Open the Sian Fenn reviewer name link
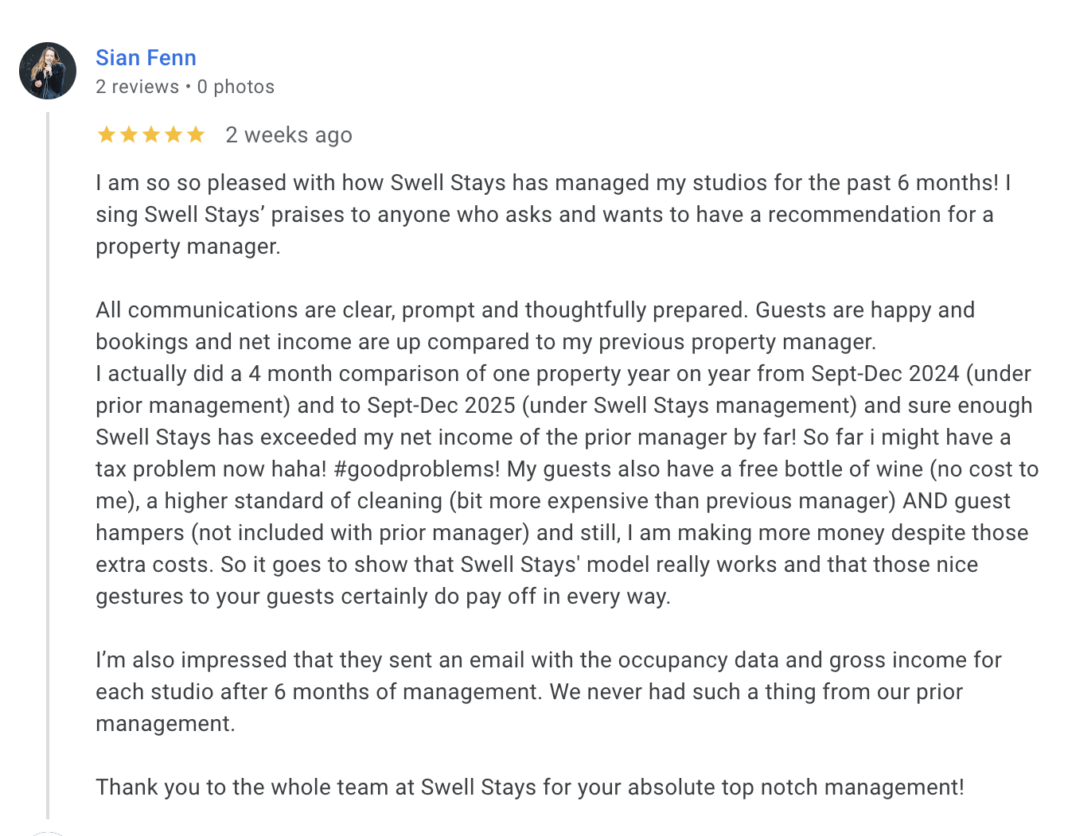Image resolution: width=1068 pixels, height=836 pixels. (x=146, y=58)
